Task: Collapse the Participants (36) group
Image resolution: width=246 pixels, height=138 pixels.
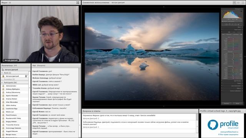Action: (x=2, y=82)
